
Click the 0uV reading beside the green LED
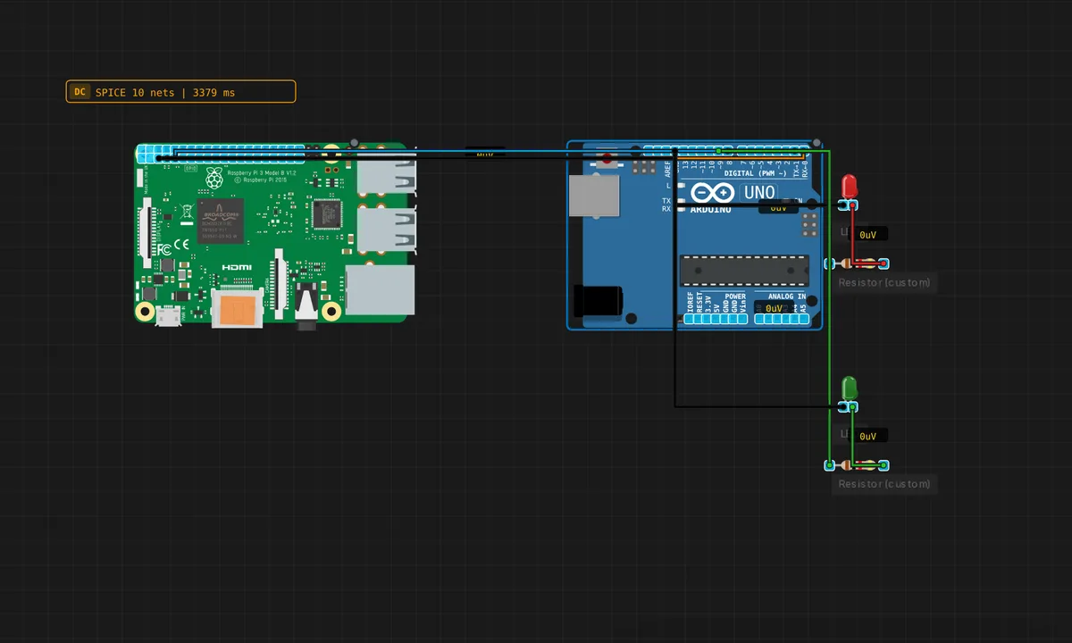pyautogui.click(x=868, y=437)
